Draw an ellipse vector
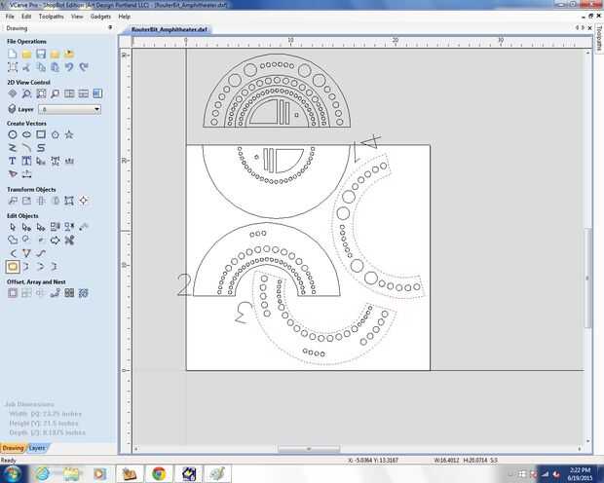604x483 pixels. point(26,134)
